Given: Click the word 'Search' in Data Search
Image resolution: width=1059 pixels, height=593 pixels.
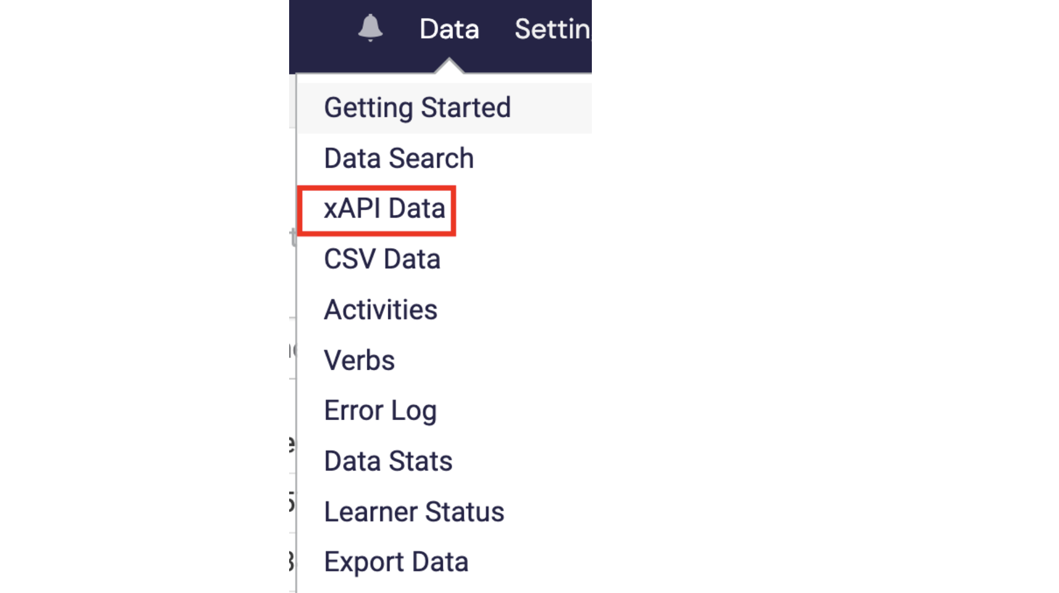Looking at the screenshot, I should [x=431, y=158].
